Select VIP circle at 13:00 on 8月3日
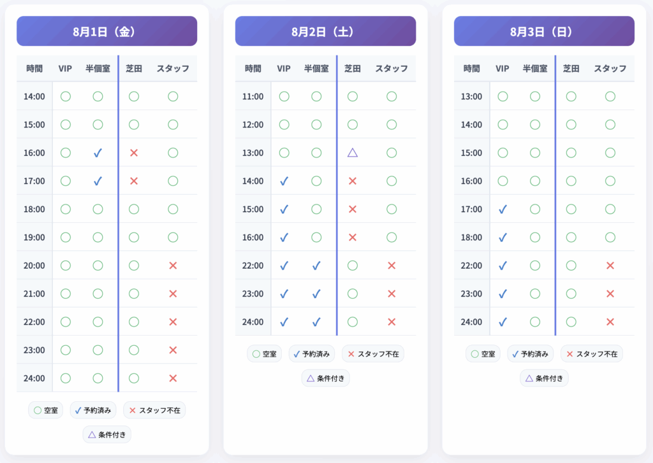Screen dimensions: 653x463 pyautogui.click(x=503, y=97)
